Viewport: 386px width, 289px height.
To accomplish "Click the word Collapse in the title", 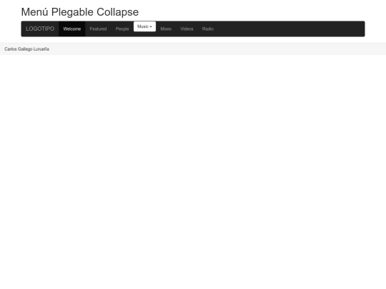I will (x=117, y=12).
